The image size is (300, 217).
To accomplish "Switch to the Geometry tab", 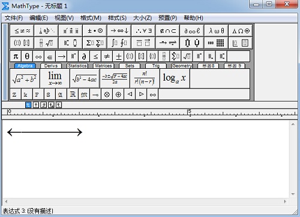I will [182, 66].
